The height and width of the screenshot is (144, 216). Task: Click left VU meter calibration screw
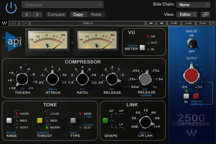[48, 53]
